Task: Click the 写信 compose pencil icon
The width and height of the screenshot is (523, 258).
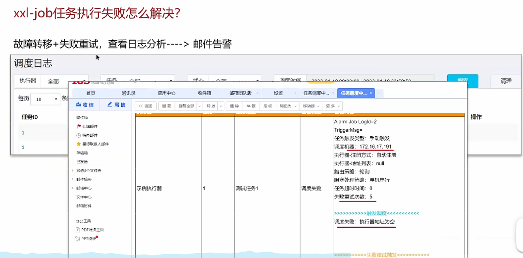Action: (110, 104)
